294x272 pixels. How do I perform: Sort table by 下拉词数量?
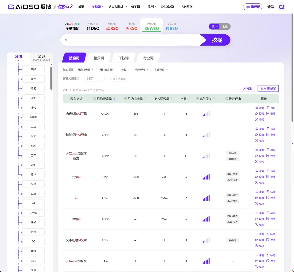172,99
